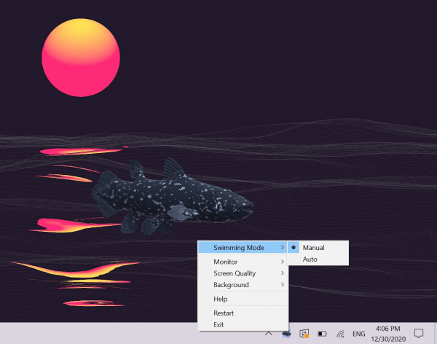Open the Action Center notifications icon
437x344 pixels.
419,333
